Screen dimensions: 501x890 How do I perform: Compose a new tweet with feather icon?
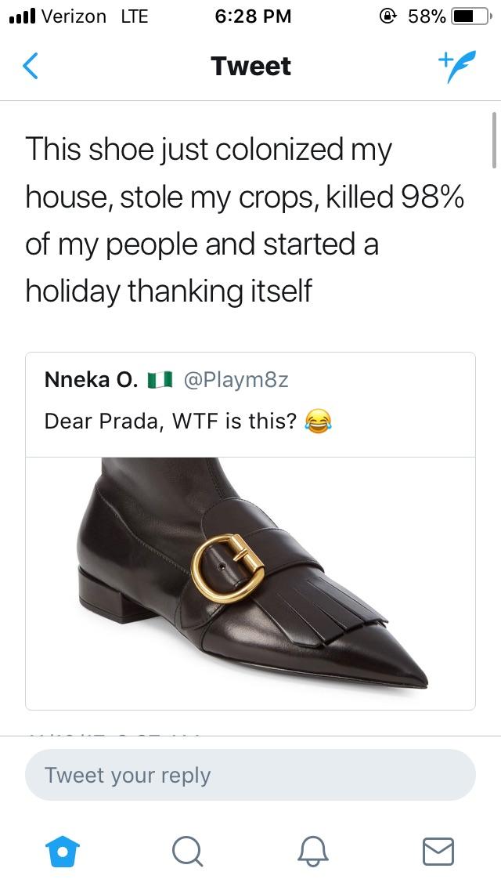(x=456, y=66)
